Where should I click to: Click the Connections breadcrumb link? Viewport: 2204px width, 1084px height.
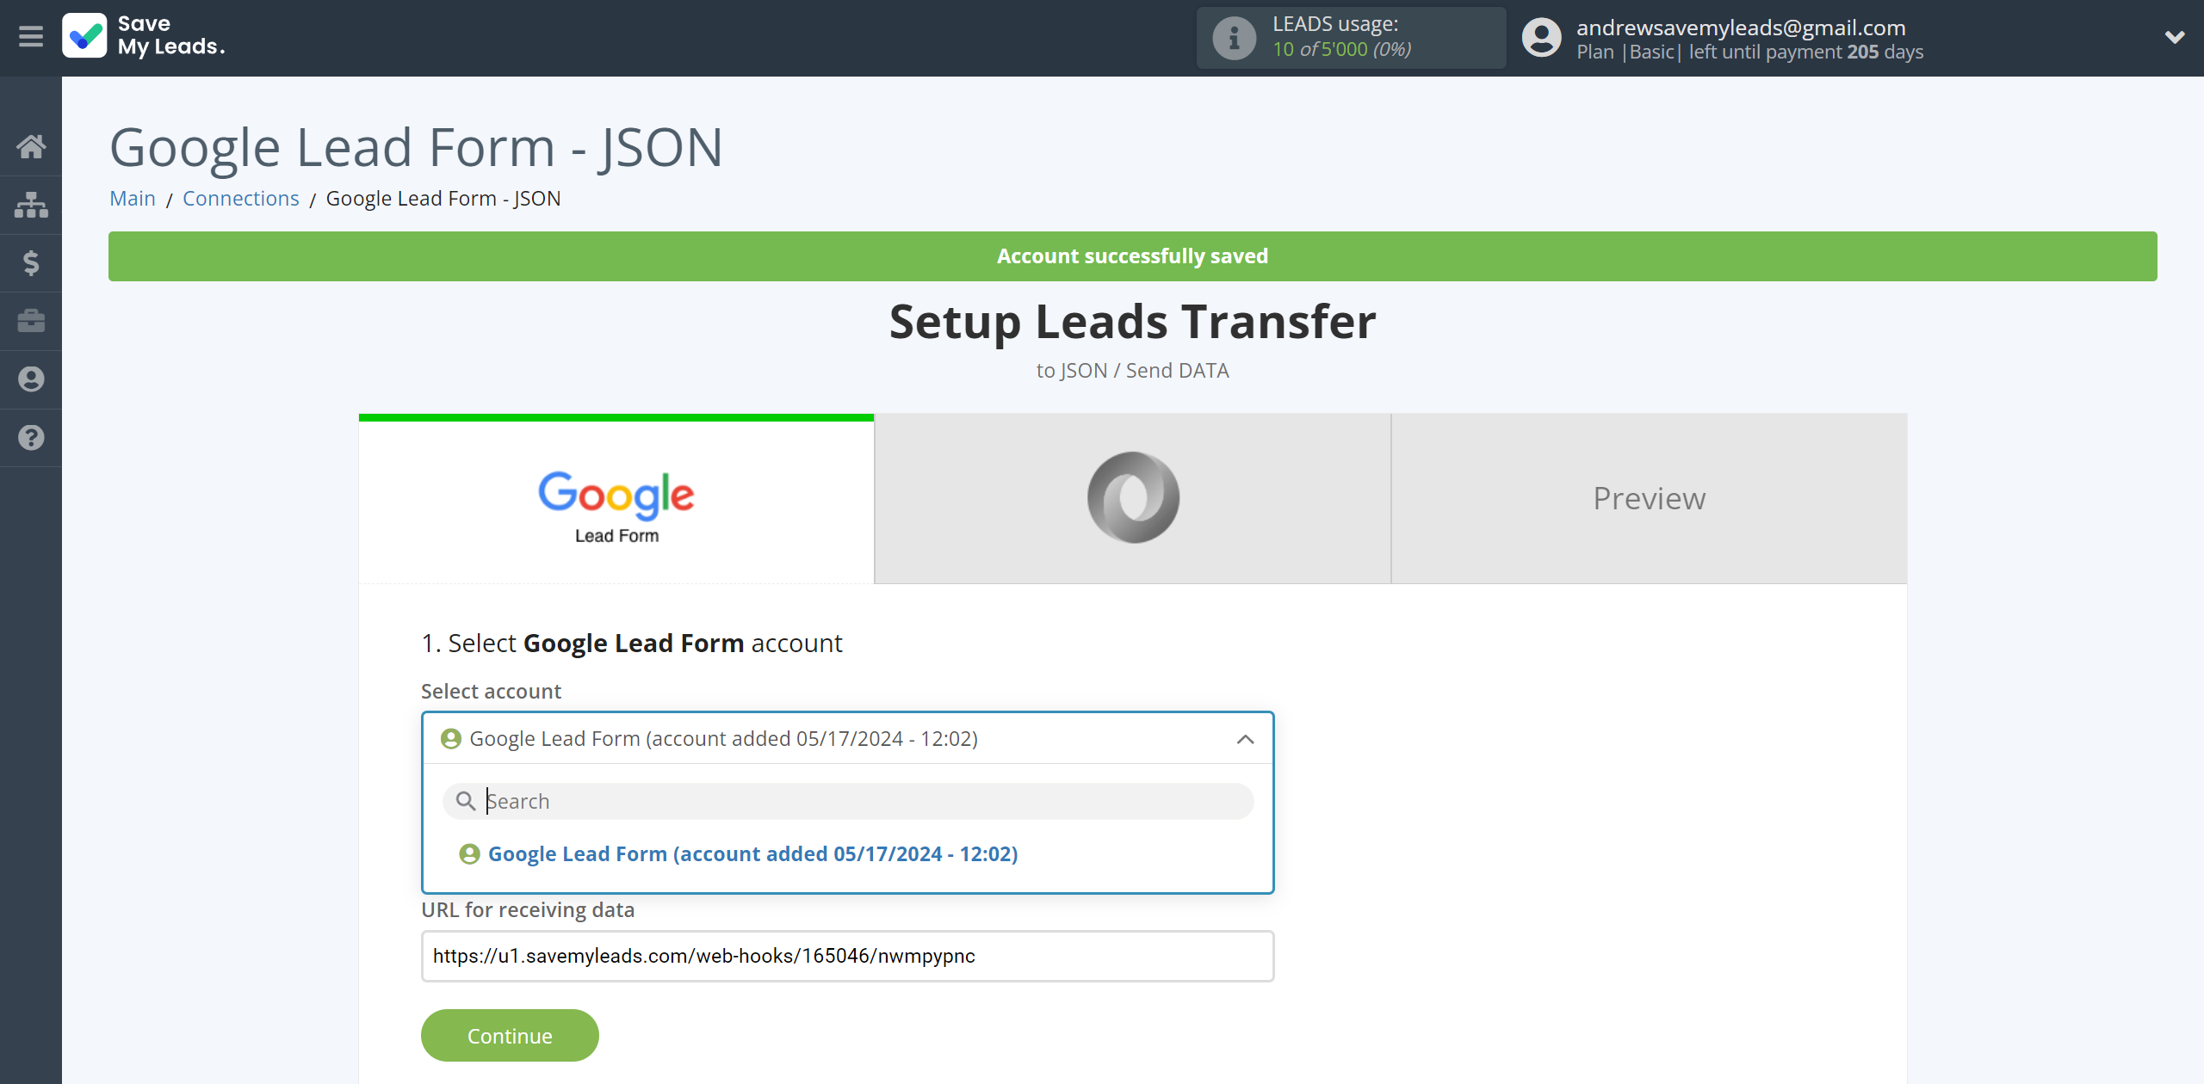[240, 198]
